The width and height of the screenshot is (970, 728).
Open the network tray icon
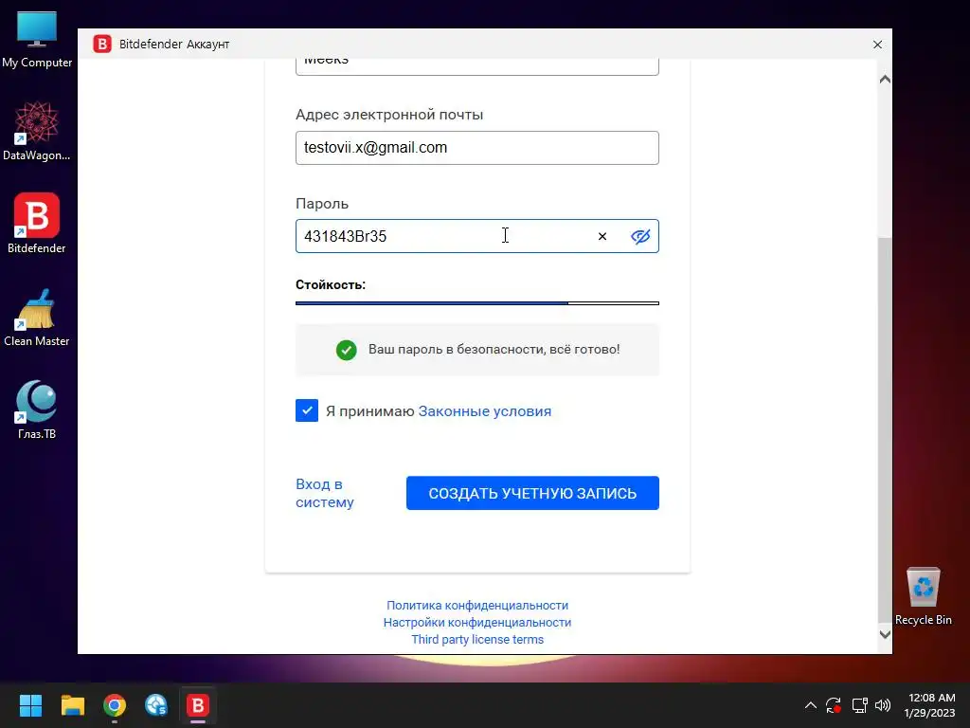click(859, 705)
